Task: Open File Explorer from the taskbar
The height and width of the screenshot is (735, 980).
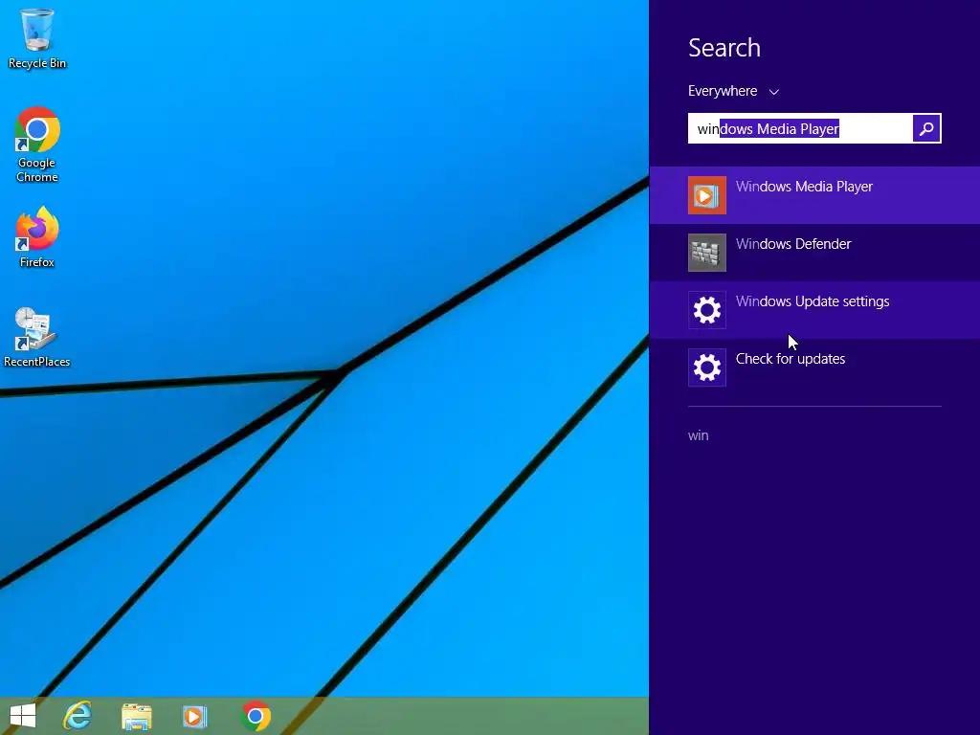Action: [136, 716]
